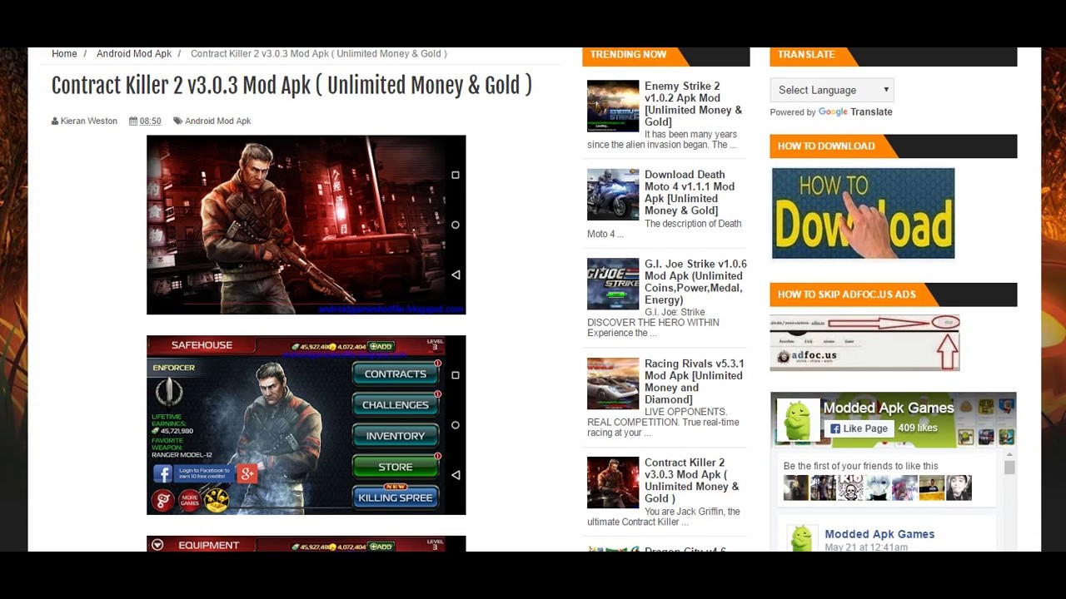Click the Facebook Like Page button
This screenshot has width=1066, height=599.
858,428
